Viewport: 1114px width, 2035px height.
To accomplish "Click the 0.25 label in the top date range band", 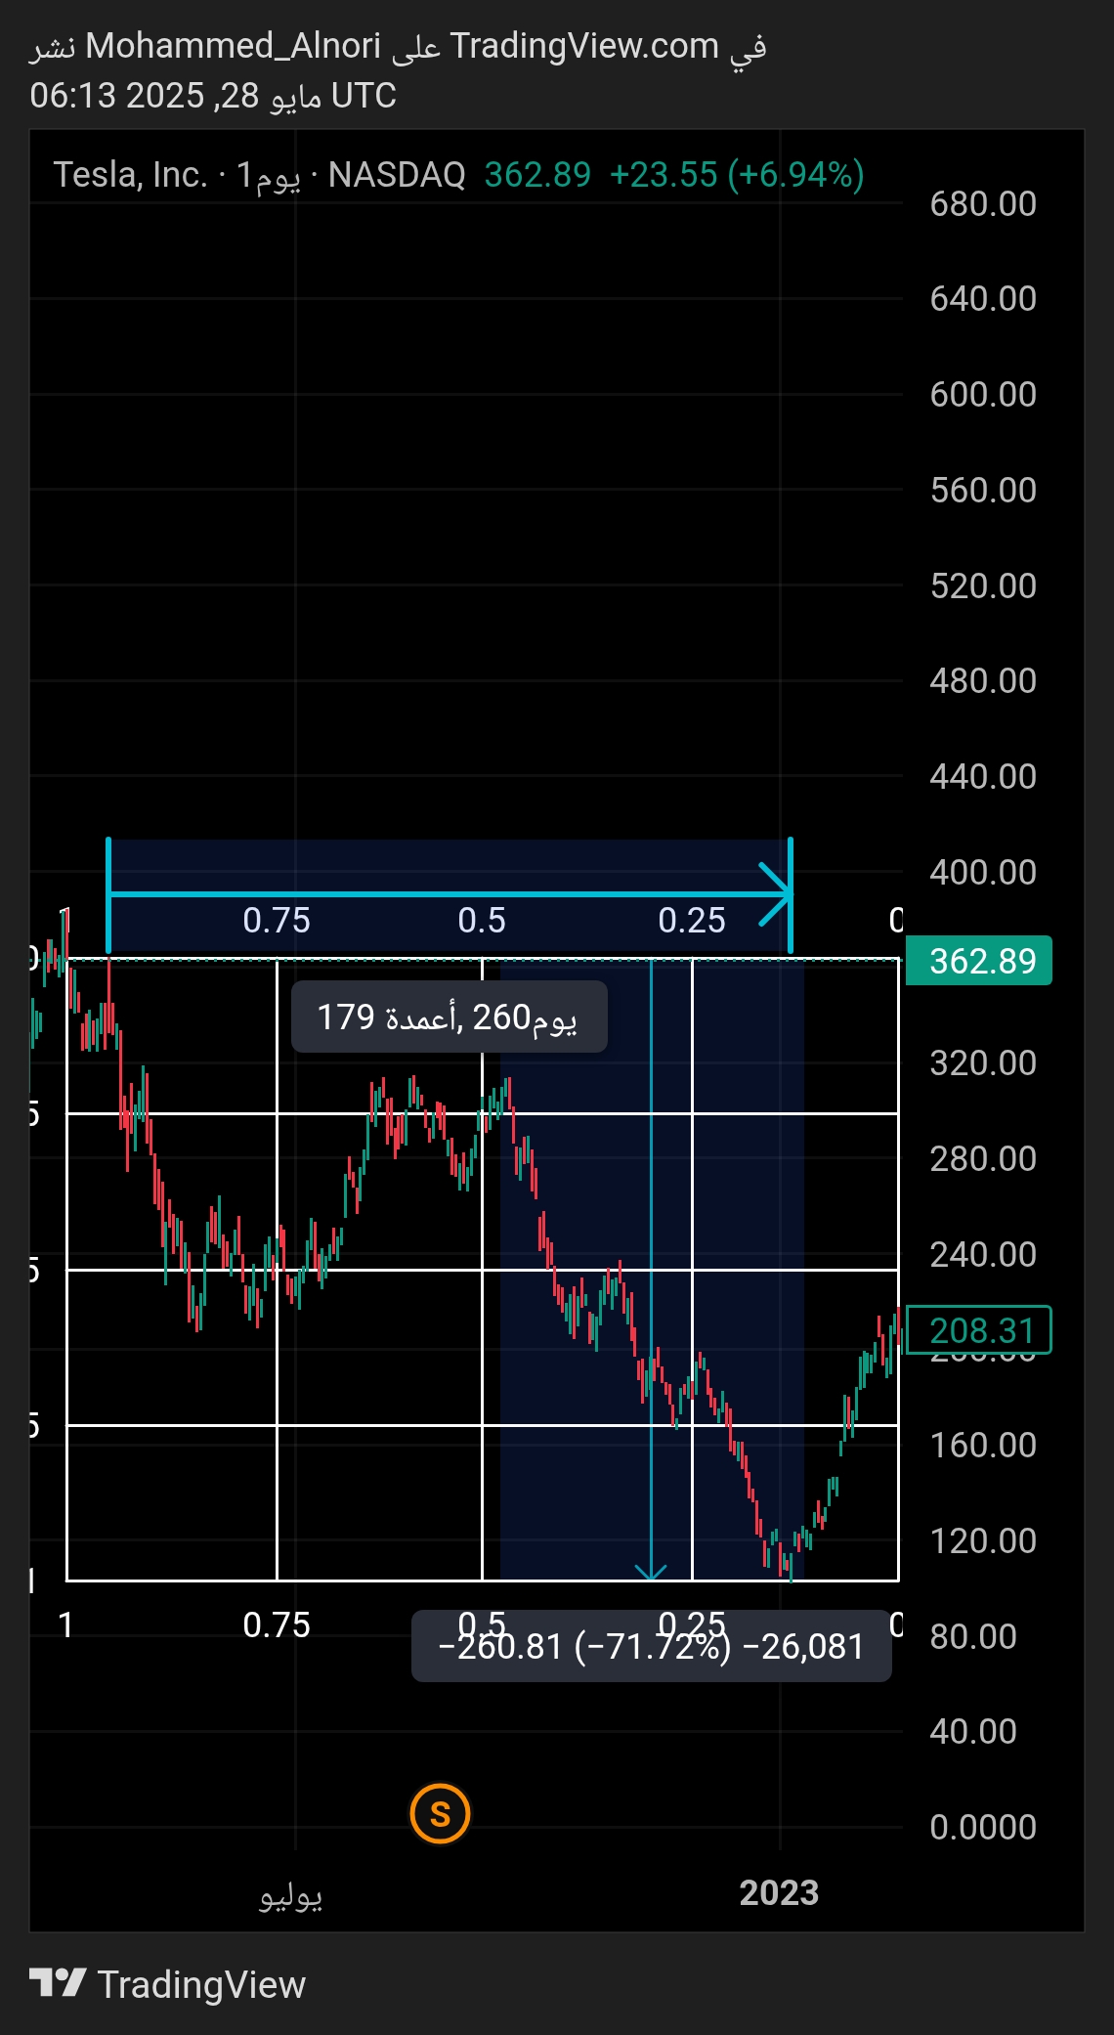I will (x=692, y=920).
